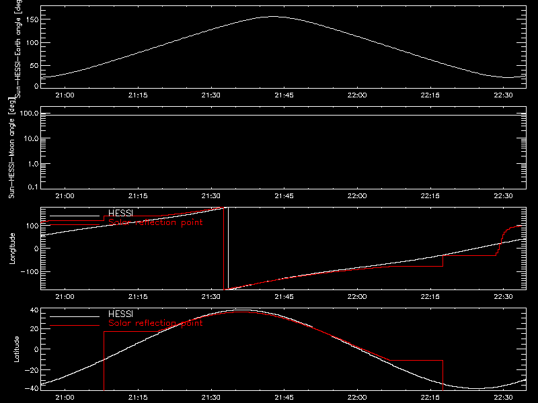Click the -20 tick label on the Latitude plot
The width and height of the screenshot is (538, 403).
click(32, 370)
